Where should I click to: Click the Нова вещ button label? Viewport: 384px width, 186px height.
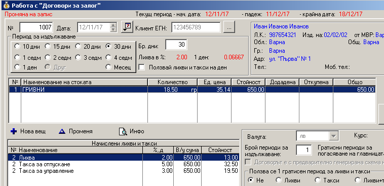(33, 132)
